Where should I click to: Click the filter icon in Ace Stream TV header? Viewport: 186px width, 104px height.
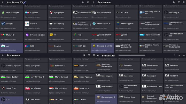88,2
